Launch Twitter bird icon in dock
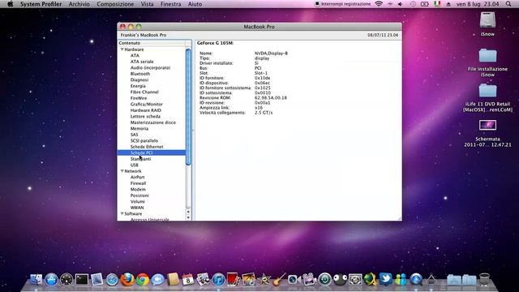Viewport: 519px width, 292px height. (386, 279)
